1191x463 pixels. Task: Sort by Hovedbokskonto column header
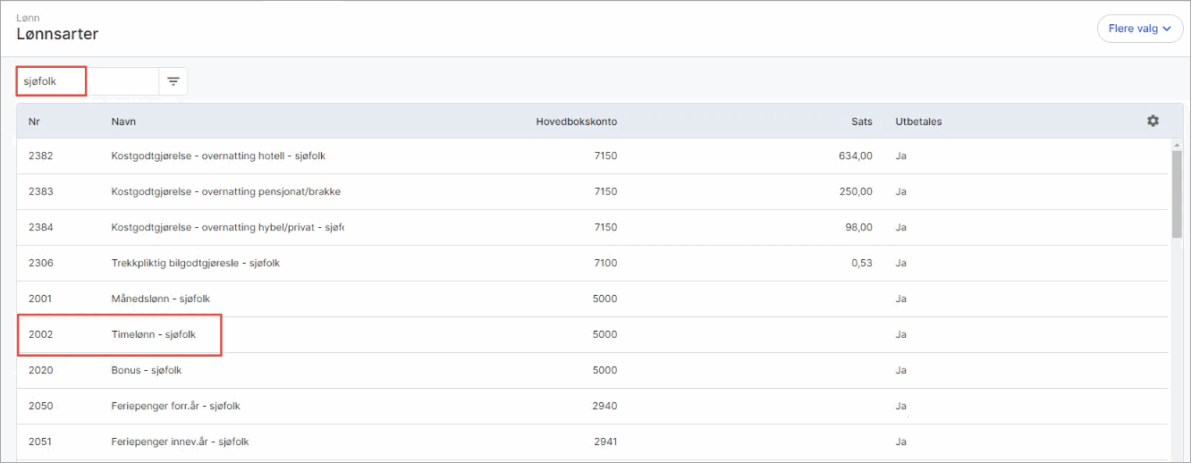pos(576,122)
